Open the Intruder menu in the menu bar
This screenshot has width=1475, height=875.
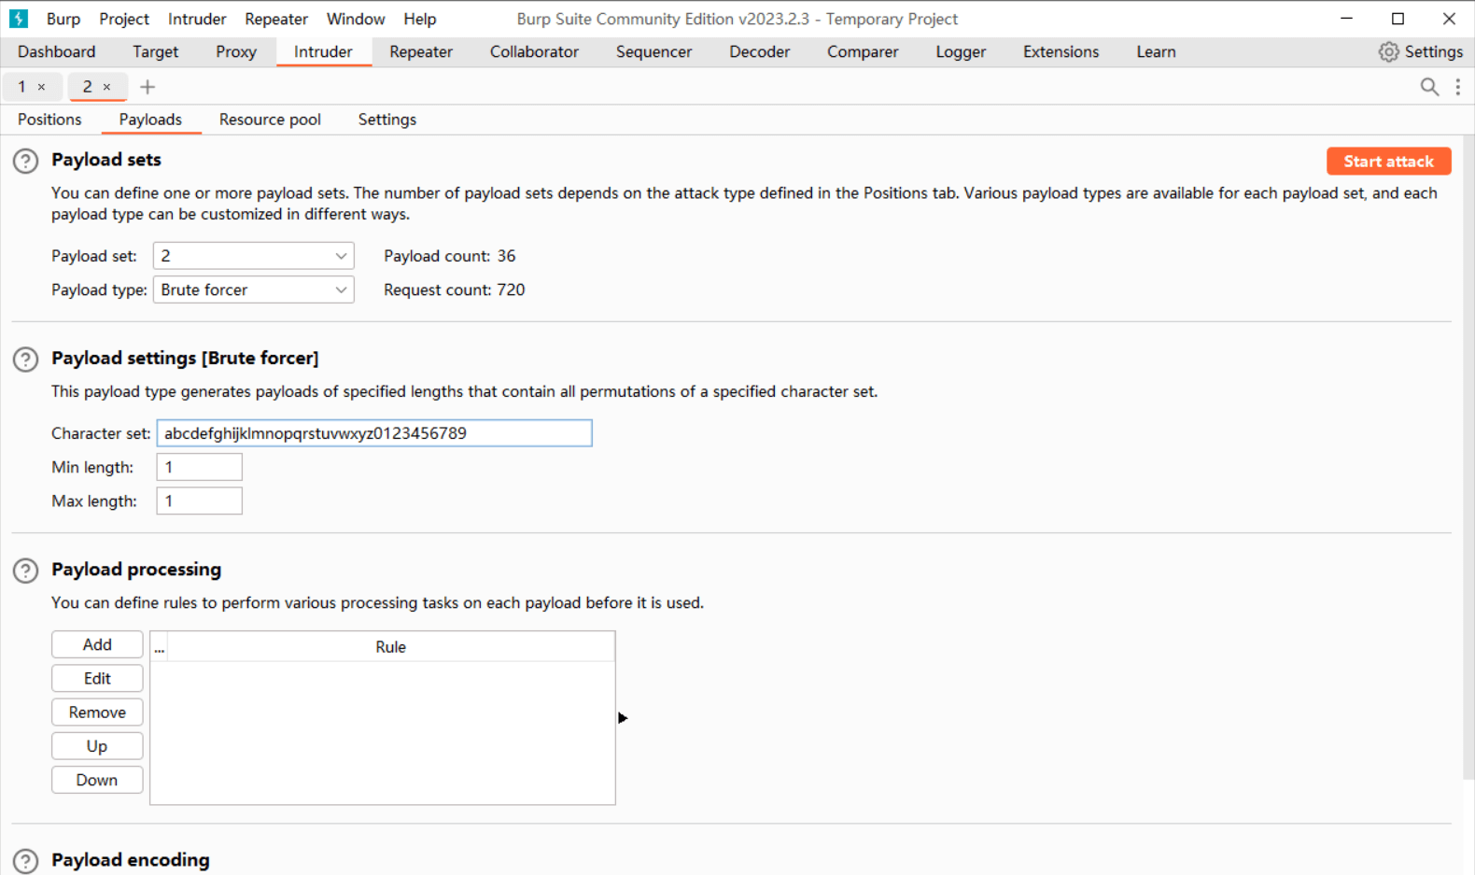(x=196, y=19)
